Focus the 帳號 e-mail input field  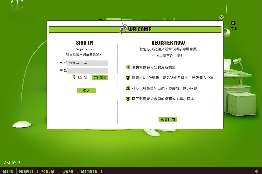pyautogui.click(x=88, y=63)
